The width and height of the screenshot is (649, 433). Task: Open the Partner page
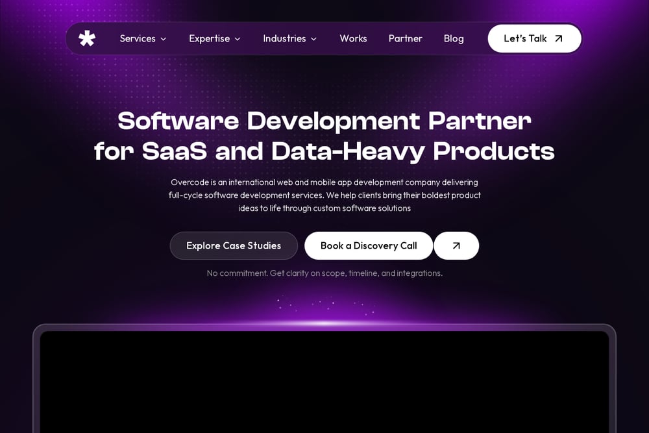coord(405,38)
